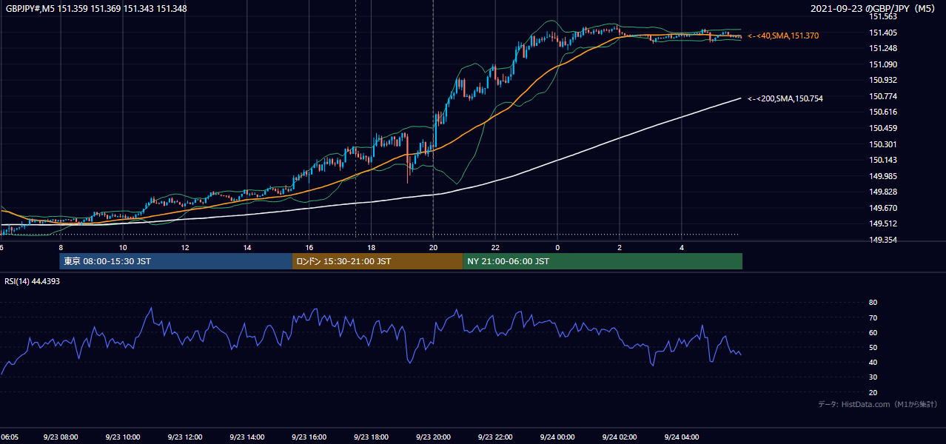
Task: Click the 9/23 08:00 bottom time label
Action: point(61,437)
